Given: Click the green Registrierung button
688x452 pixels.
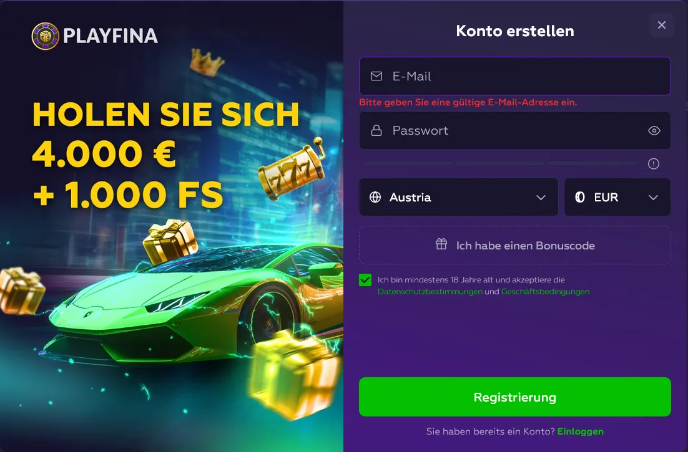Looking at the screenshot, I should (x=515, y=397).
